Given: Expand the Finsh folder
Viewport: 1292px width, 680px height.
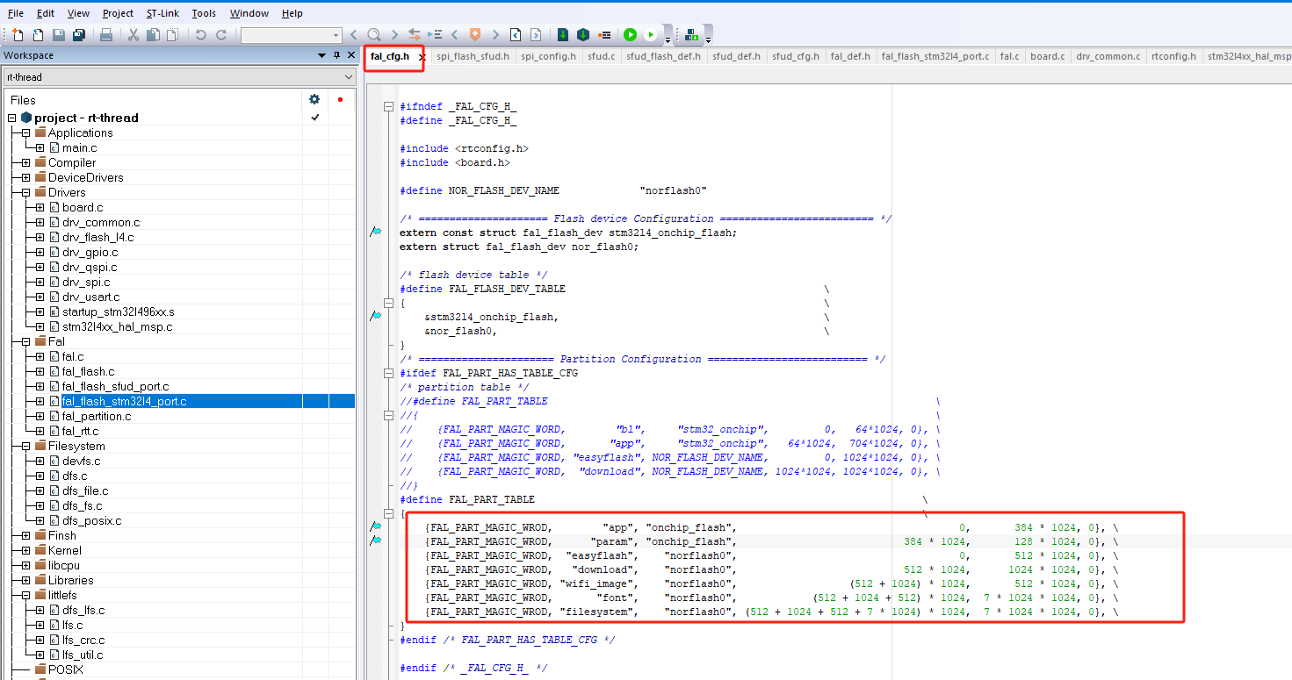Looking at the screenshot, I should [25, 535].
